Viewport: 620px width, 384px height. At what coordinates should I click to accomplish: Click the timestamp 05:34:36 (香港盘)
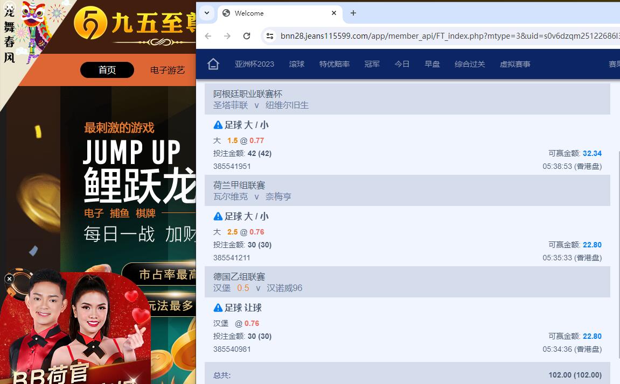tap(572, 349)
